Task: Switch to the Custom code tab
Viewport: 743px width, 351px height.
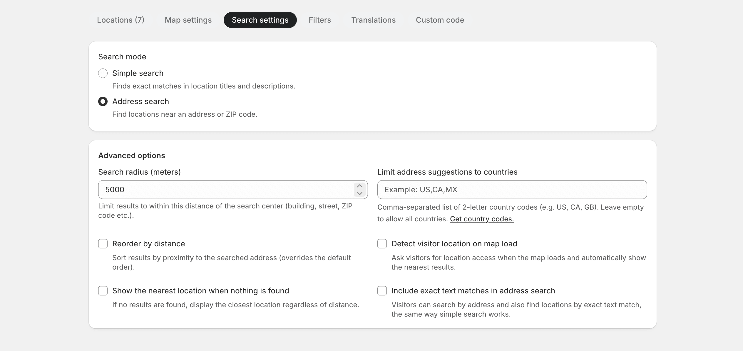Action: pyautogui.click(x=440, y=20)
